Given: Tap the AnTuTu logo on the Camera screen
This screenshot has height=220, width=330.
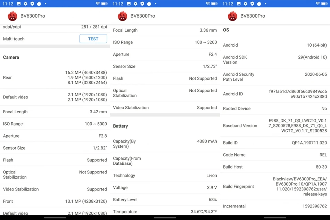Looking at the screenshot, I should (x=13, y=16).
